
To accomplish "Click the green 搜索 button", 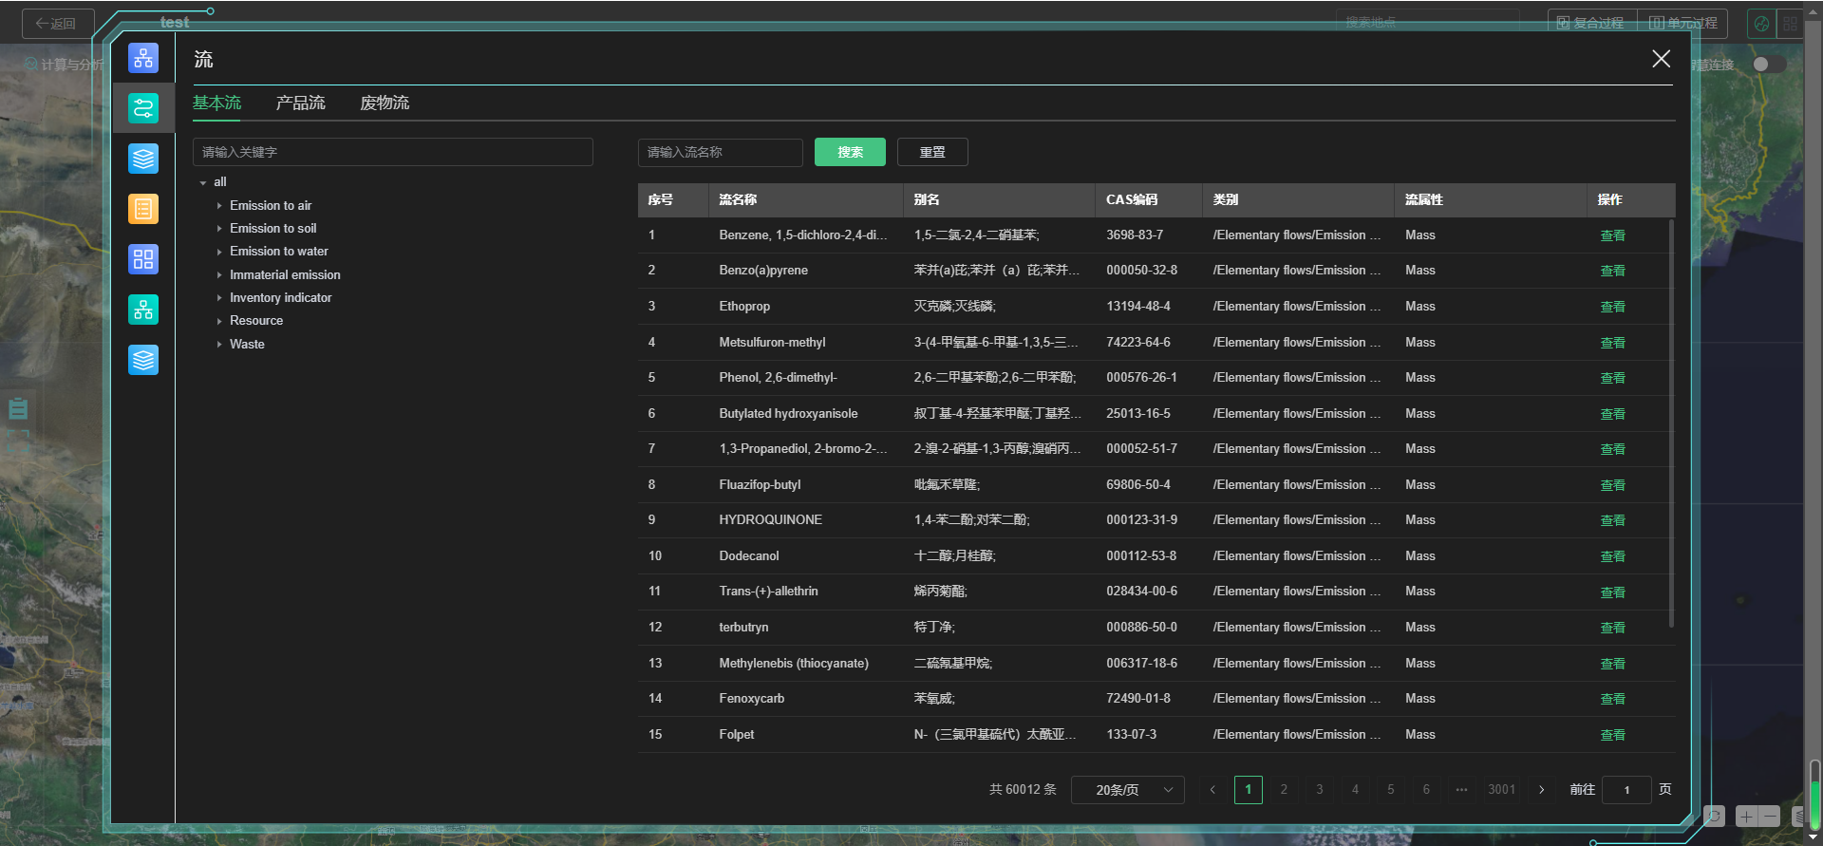I will click(x=850, y=152).
